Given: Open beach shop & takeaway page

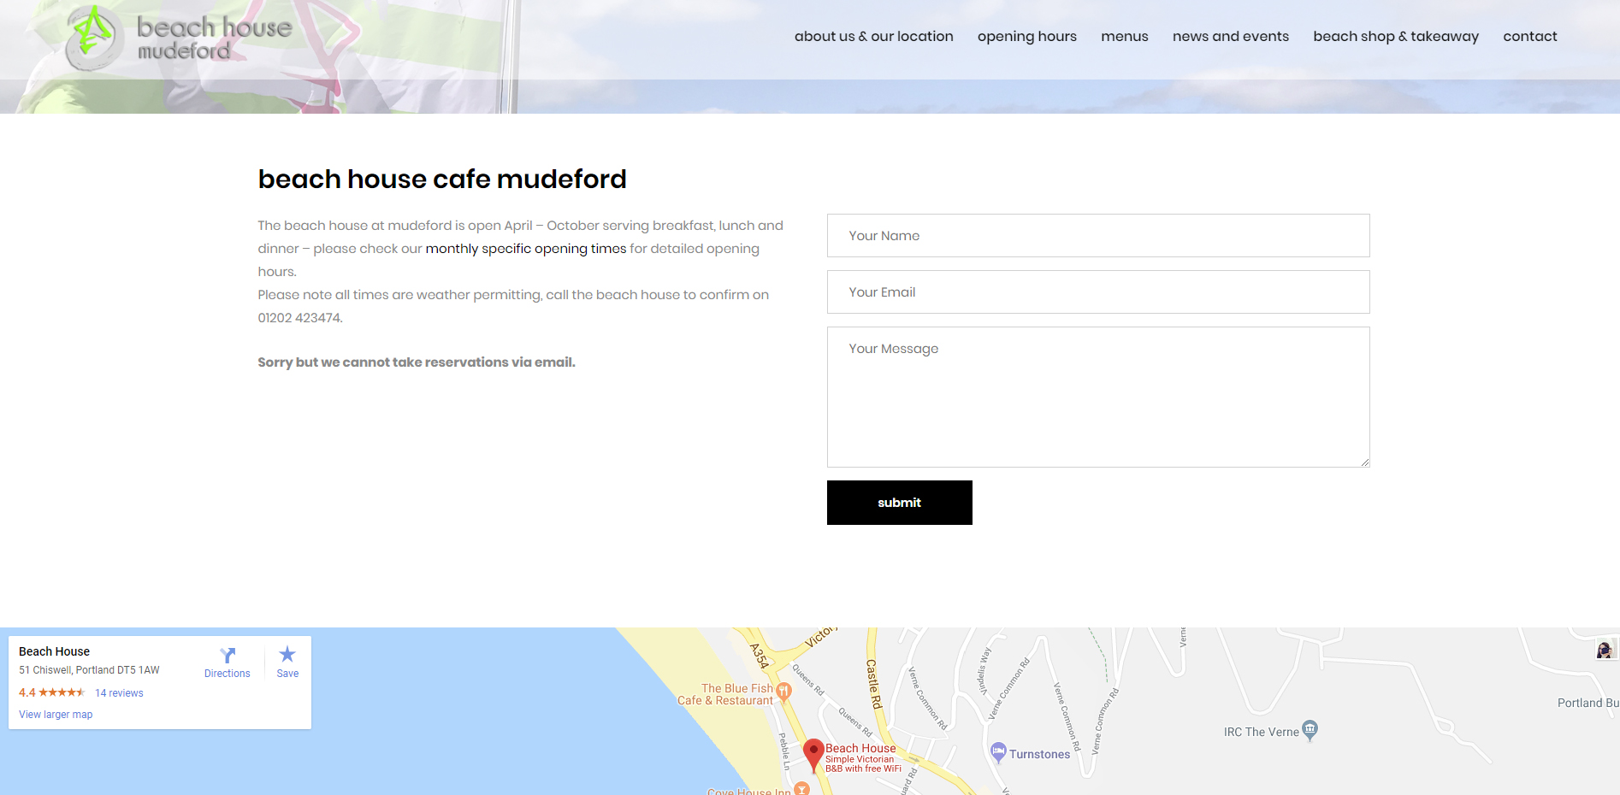Looking at the screenshot, I should pos(1395,37).
